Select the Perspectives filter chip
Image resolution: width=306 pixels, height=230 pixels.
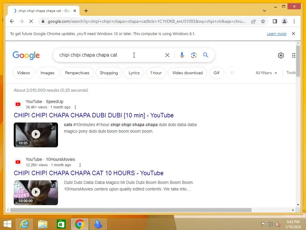(77, 73)
